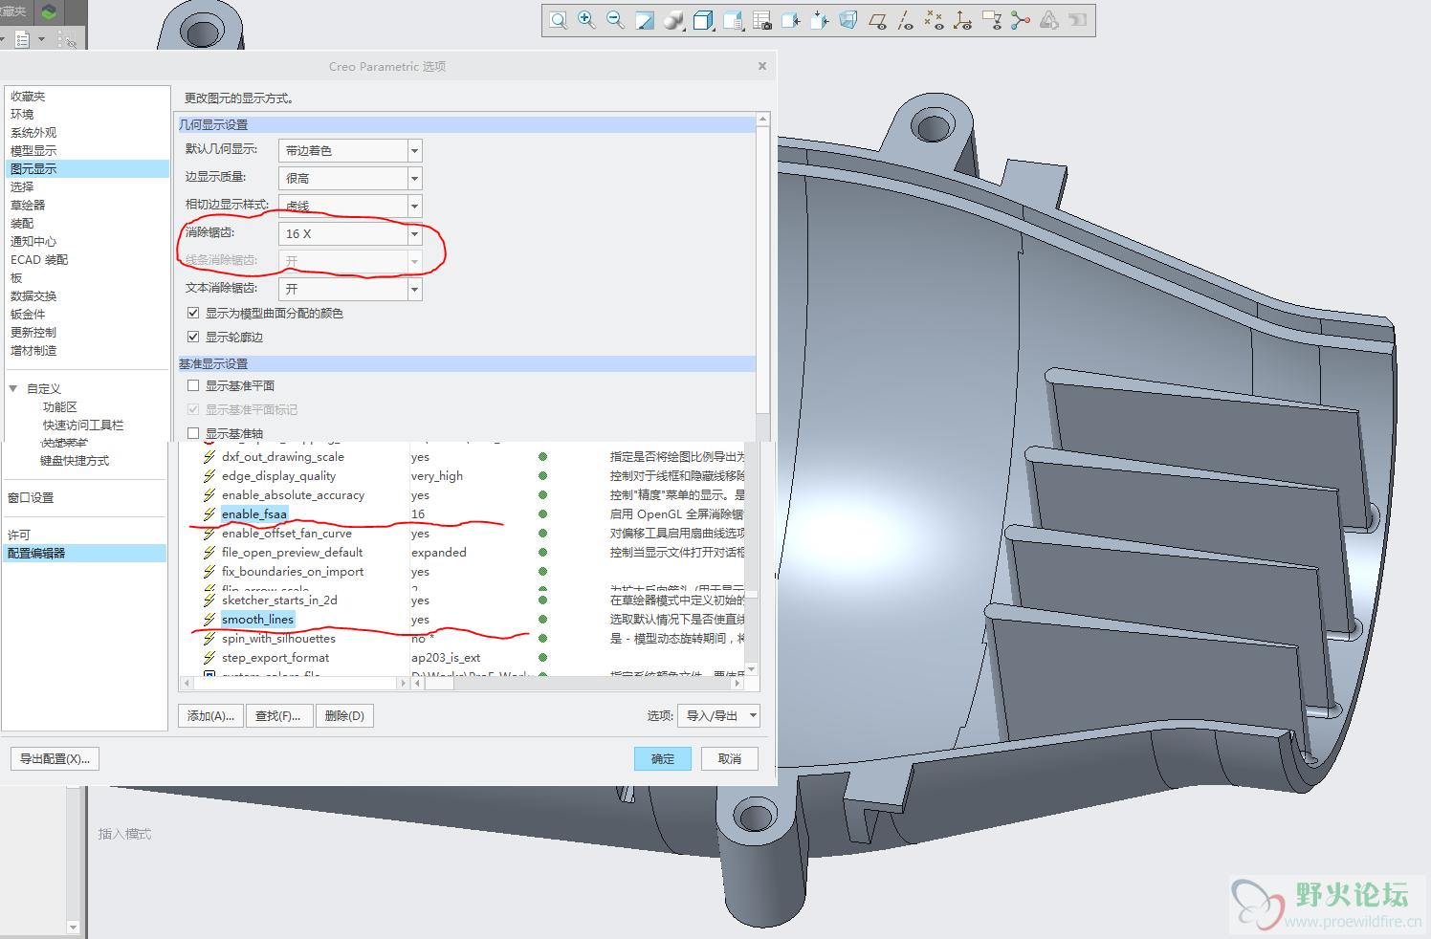Select 模型显示 in the options sidebar
This screenshot has width=1431, height=939.
tap(33, 151)
